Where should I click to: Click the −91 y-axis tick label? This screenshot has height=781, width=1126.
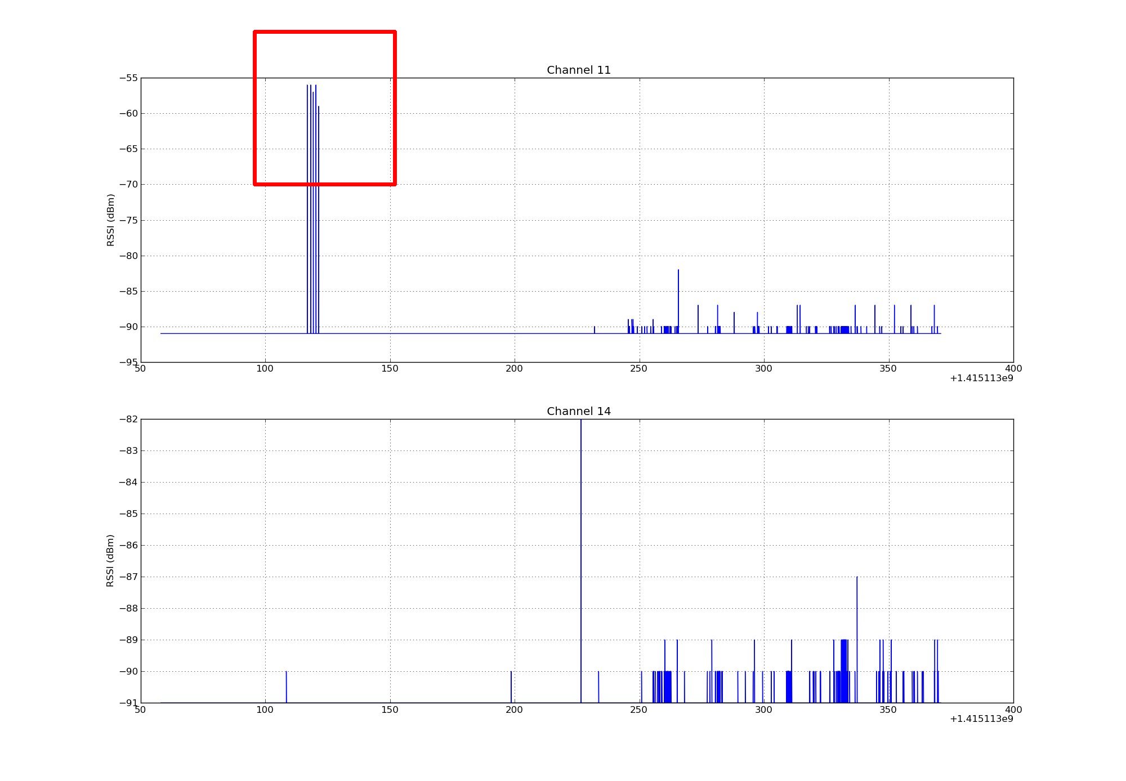click(x=128, y=703)
